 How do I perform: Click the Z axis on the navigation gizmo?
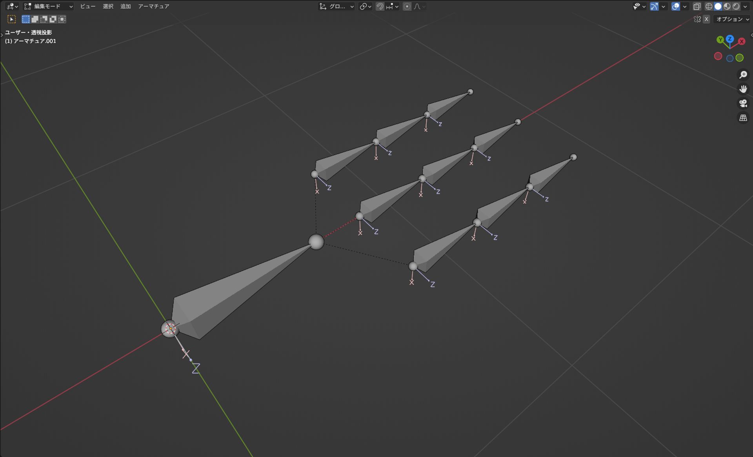(x=730, y=39)
